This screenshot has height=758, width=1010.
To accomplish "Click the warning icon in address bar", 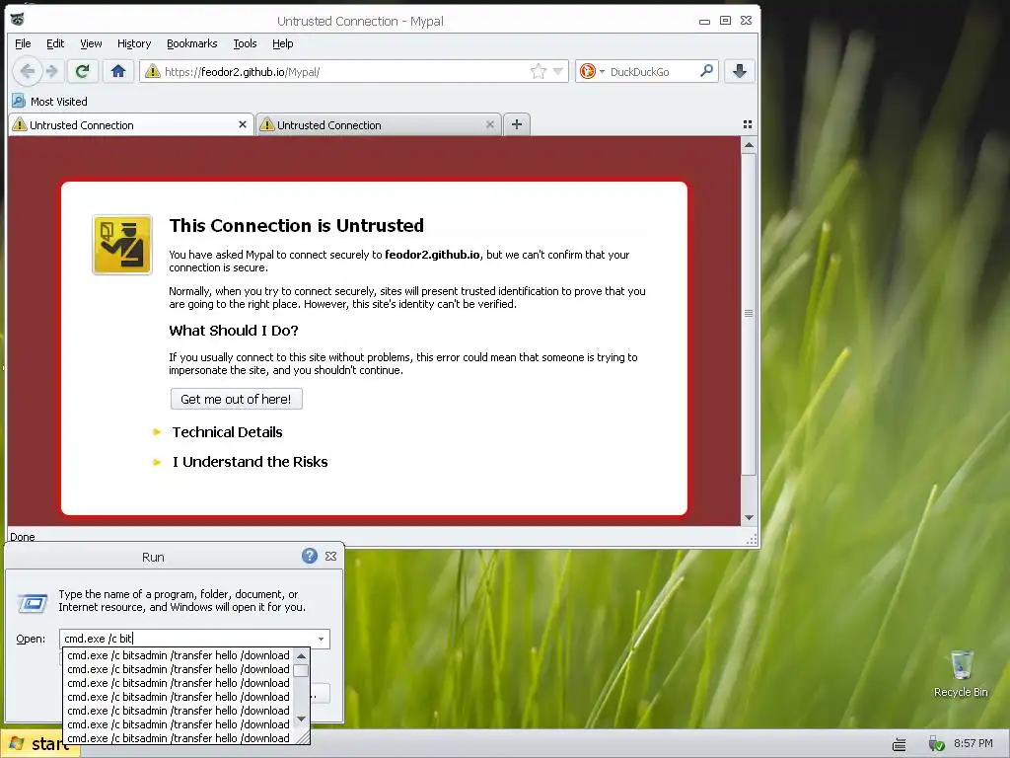I will coord(153,71).
